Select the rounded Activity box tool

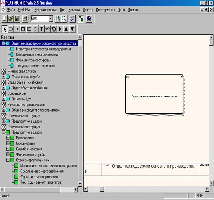coord(11,29)
